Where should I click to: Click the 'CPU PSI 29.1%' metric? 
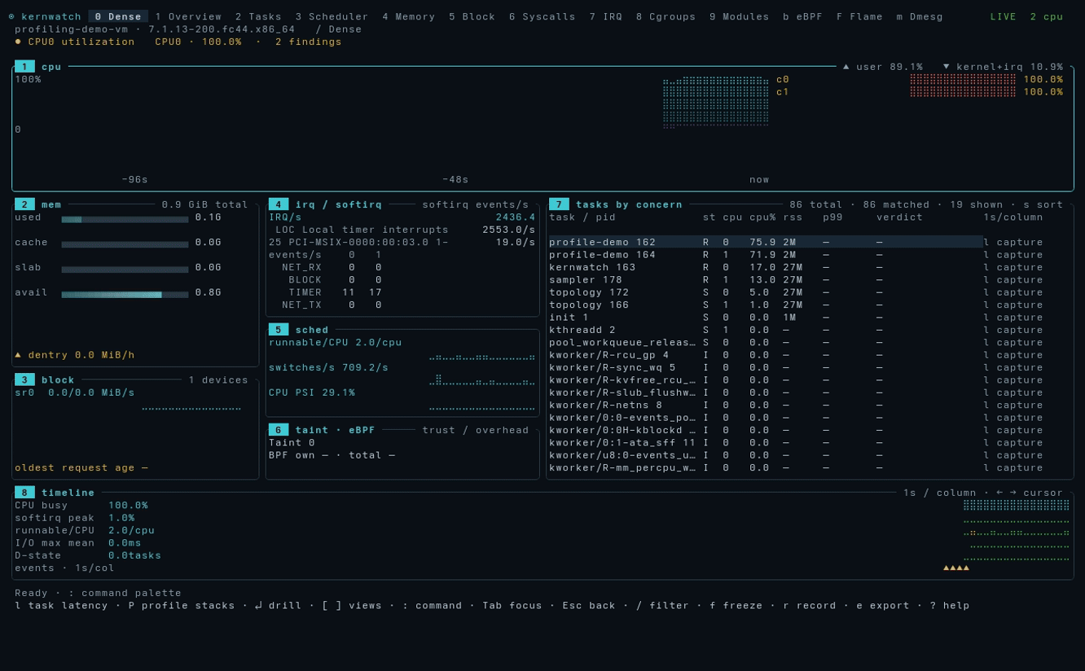312,393
